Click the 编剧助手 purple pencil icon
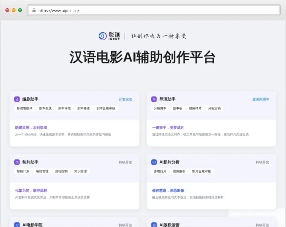 [17, 99]
